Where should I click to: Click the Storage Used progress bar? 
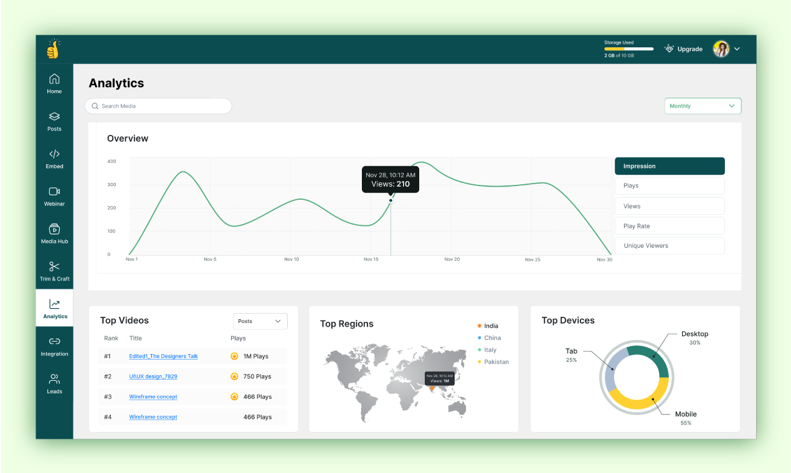click(x=628, y=49)
